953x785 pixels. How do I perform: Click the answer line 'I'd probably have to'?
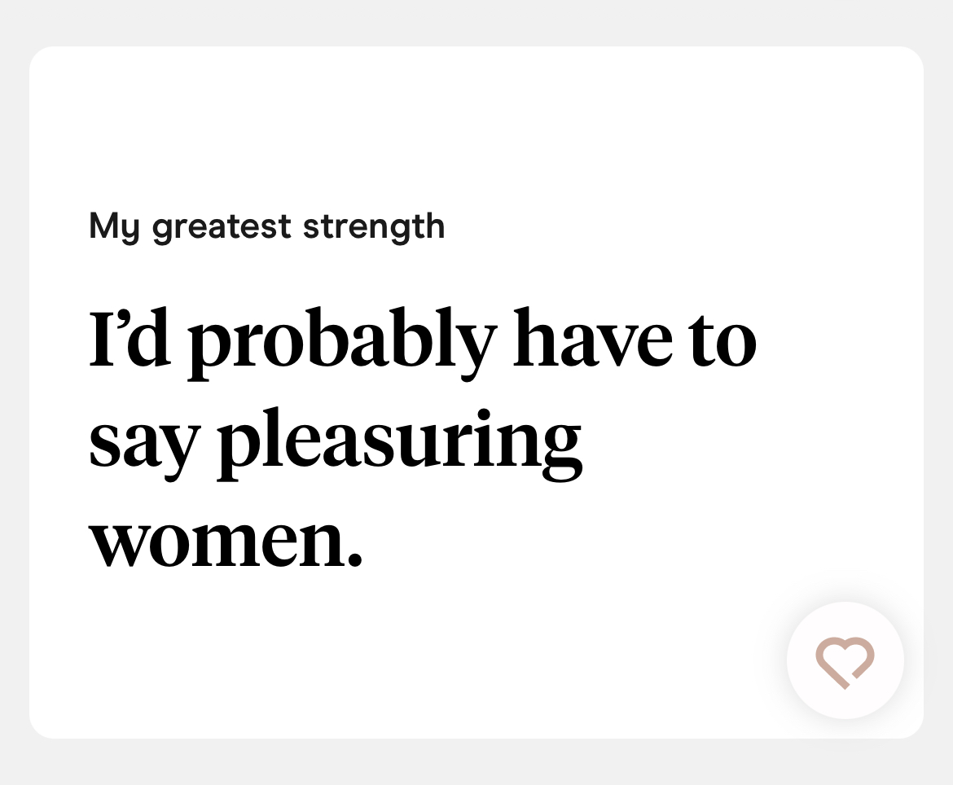pos(423,344)
